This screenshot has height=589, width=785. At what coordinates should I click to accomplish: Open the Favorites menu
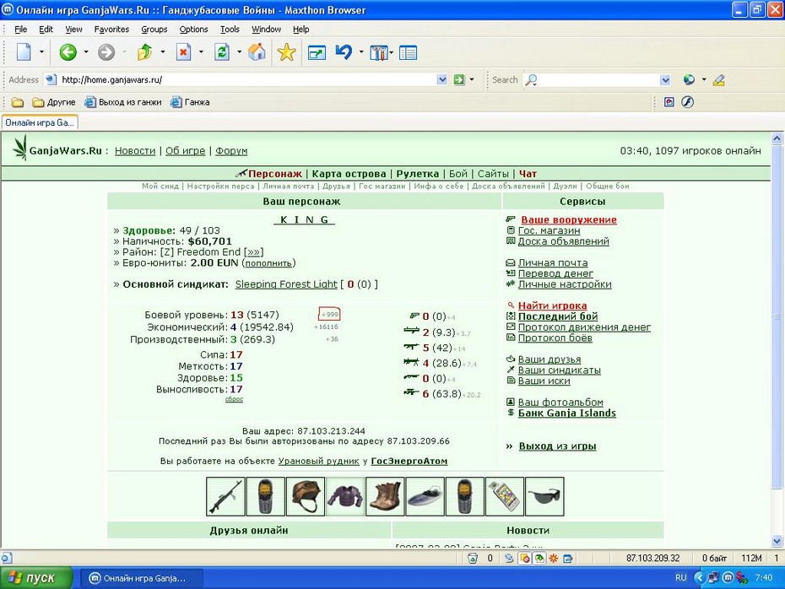111,29
